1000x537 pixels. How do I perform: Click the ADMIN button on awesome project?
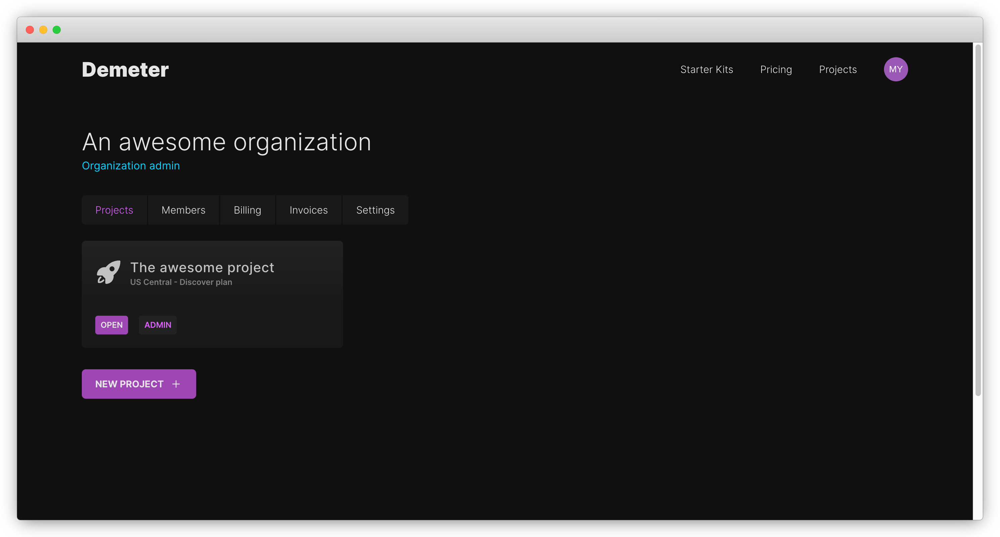[x=158, y=325]
